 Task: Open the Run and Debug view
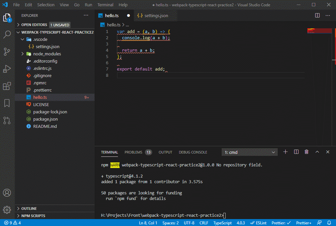click(x=7, y=69)
